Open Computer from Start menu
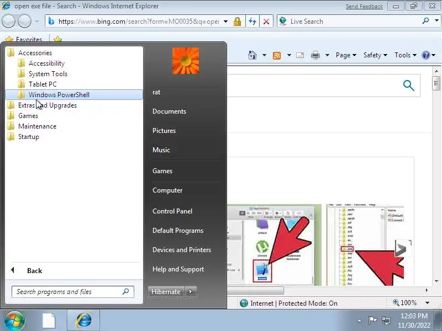 tap(167, 190)
